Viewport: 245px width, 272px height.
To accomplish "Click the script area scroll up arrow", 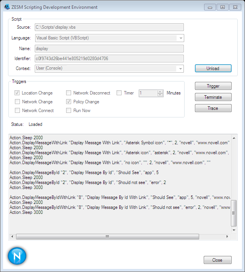I will (x=234, y=138).
